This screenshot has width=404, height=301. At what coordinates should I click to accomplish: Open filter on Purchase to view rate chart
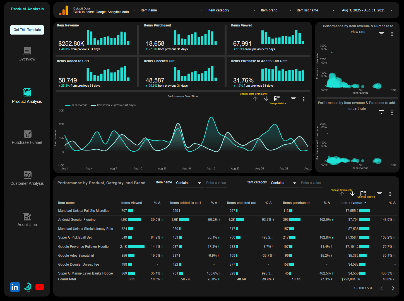tap(381, 34)
